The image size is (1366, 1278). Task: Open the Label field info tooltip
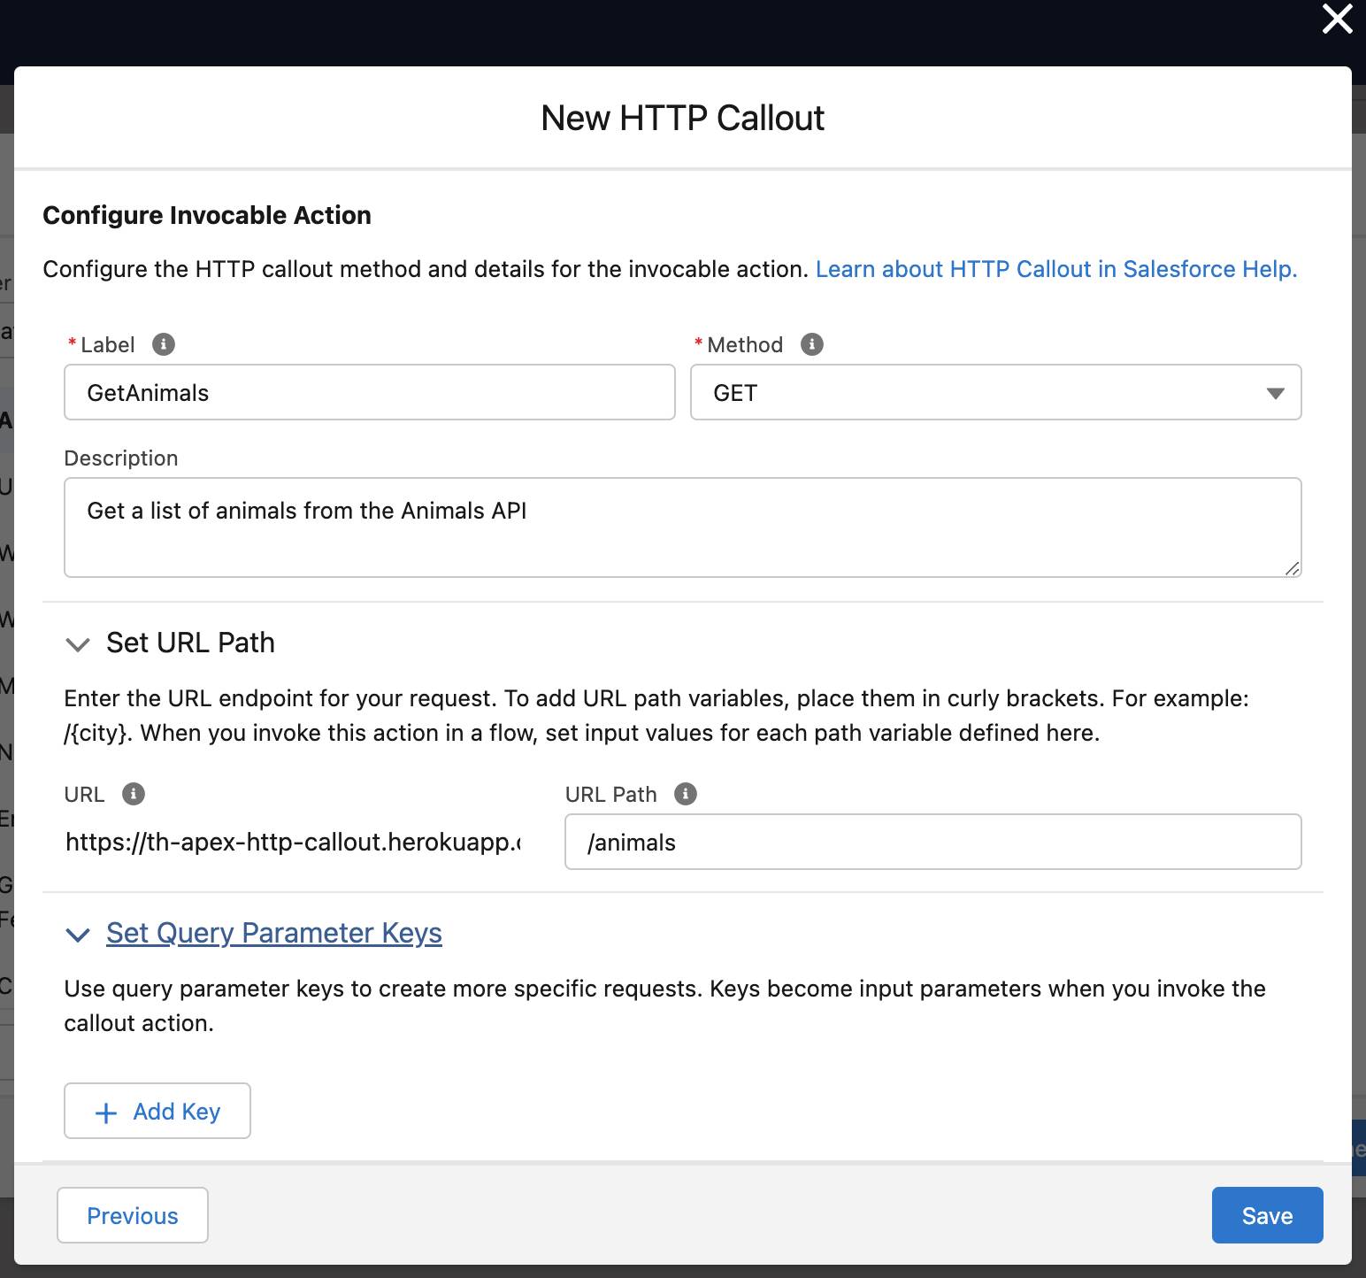[164, 345]
